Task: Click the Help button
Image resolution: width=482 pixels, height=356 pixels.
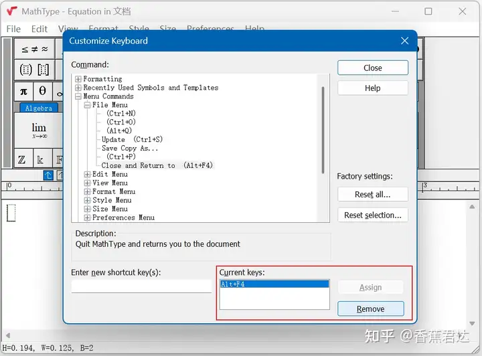Action: click(373, 88)
